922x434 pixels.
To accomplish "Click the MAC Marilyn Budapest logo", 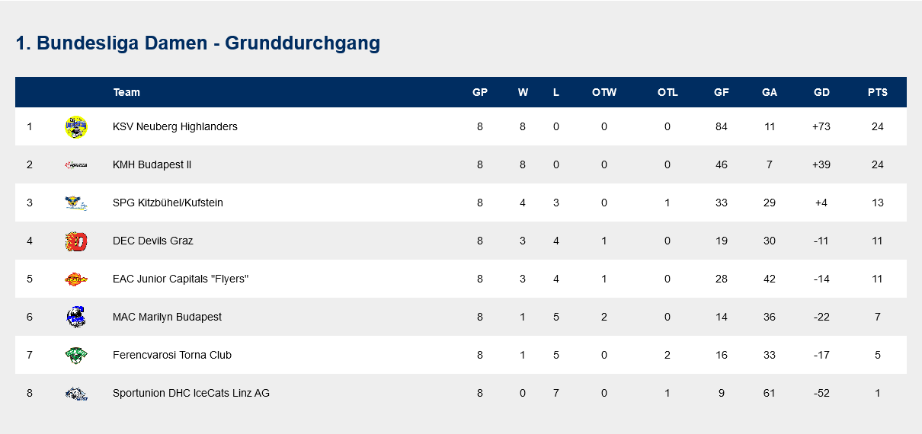I will [76, 317].
